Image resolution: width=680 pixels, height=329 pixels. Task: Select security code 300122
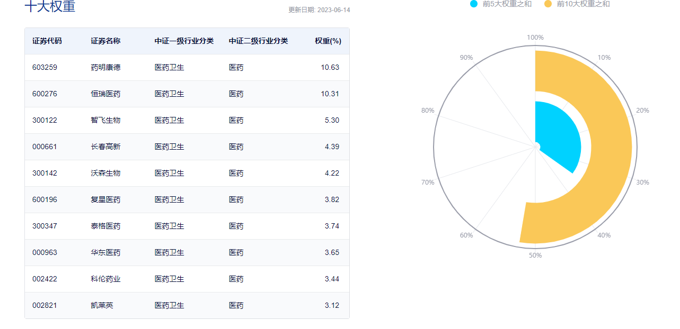(45, 121)
